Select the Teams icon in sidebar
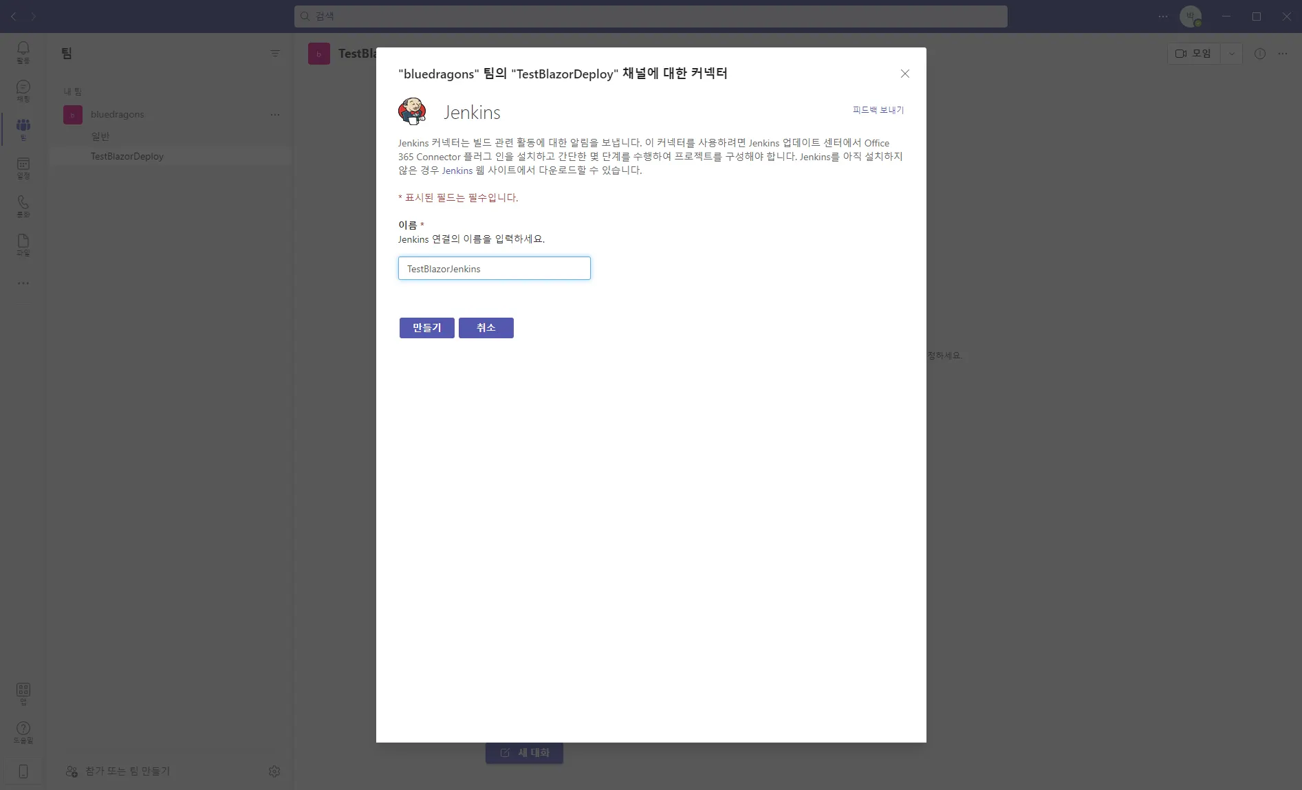This screenshot has width=1302, height=790. point(23,129)
